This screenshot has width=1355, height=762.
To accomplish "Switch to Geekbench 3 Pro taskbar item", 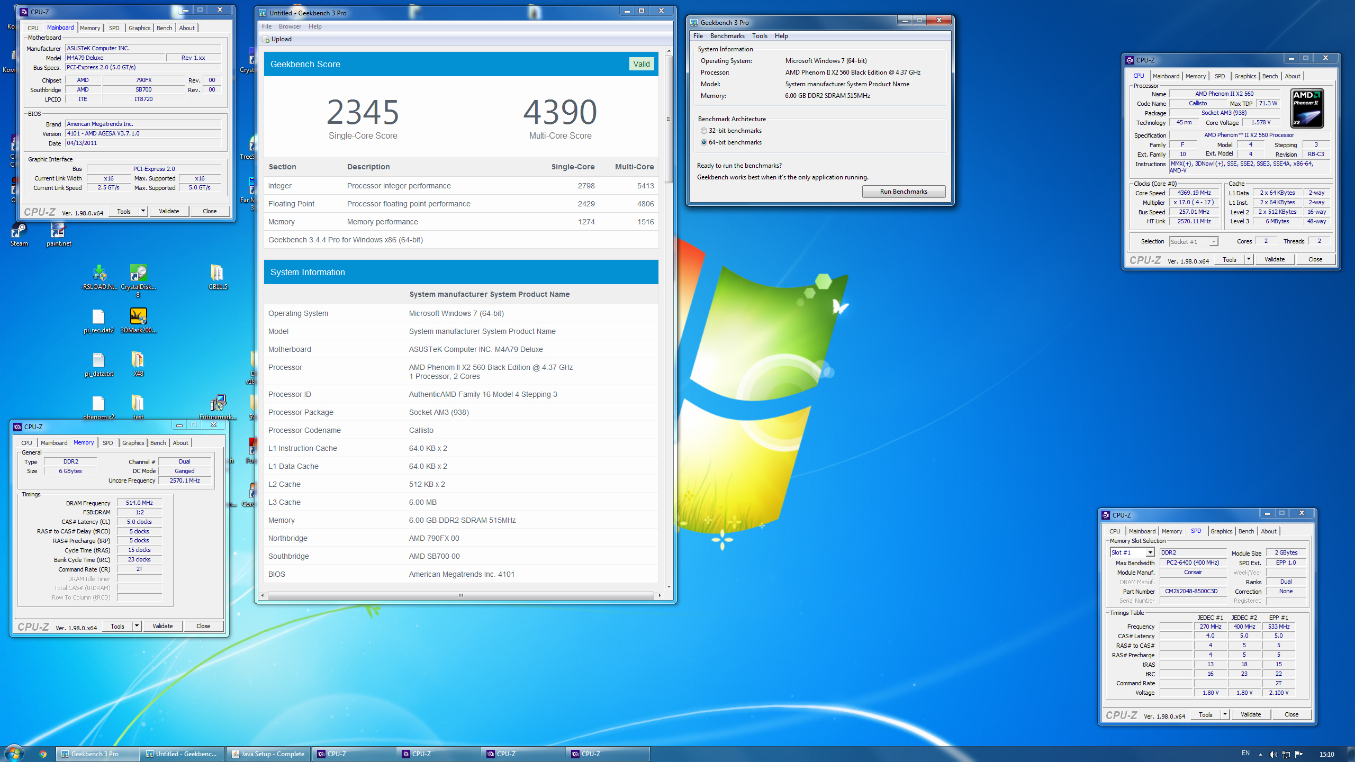I will click(x=98, y=754).
